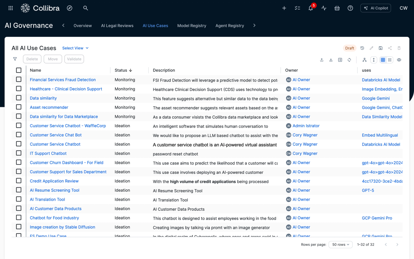Select the IT Support Chatbot checkbox

coord(19,153)
